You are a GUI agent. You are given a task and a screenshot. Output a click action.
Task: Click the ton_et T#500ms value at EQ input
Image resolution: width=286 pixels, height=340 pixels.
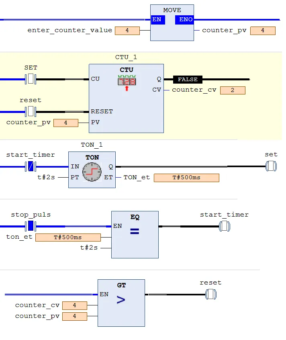click(68, 237)
